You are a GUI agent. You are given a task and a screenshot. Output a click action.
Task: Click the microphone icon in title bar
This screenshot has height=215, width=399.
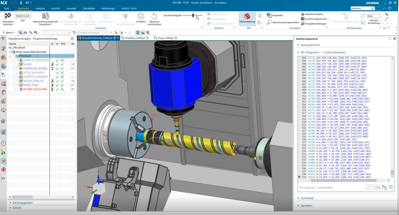(21, 3)
